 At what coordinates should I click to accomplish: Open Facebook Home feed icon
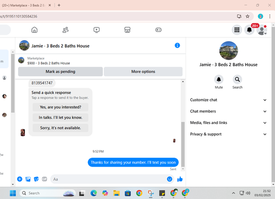pyautogui.click(x=34, y=30)
